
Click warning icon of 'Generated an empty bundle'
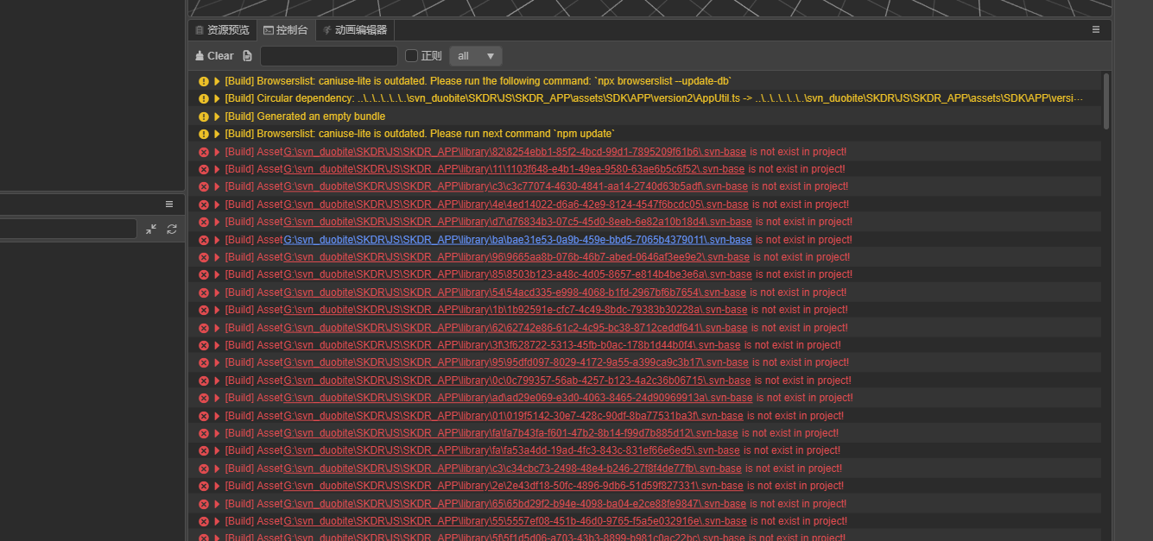[x=204, y=116]
